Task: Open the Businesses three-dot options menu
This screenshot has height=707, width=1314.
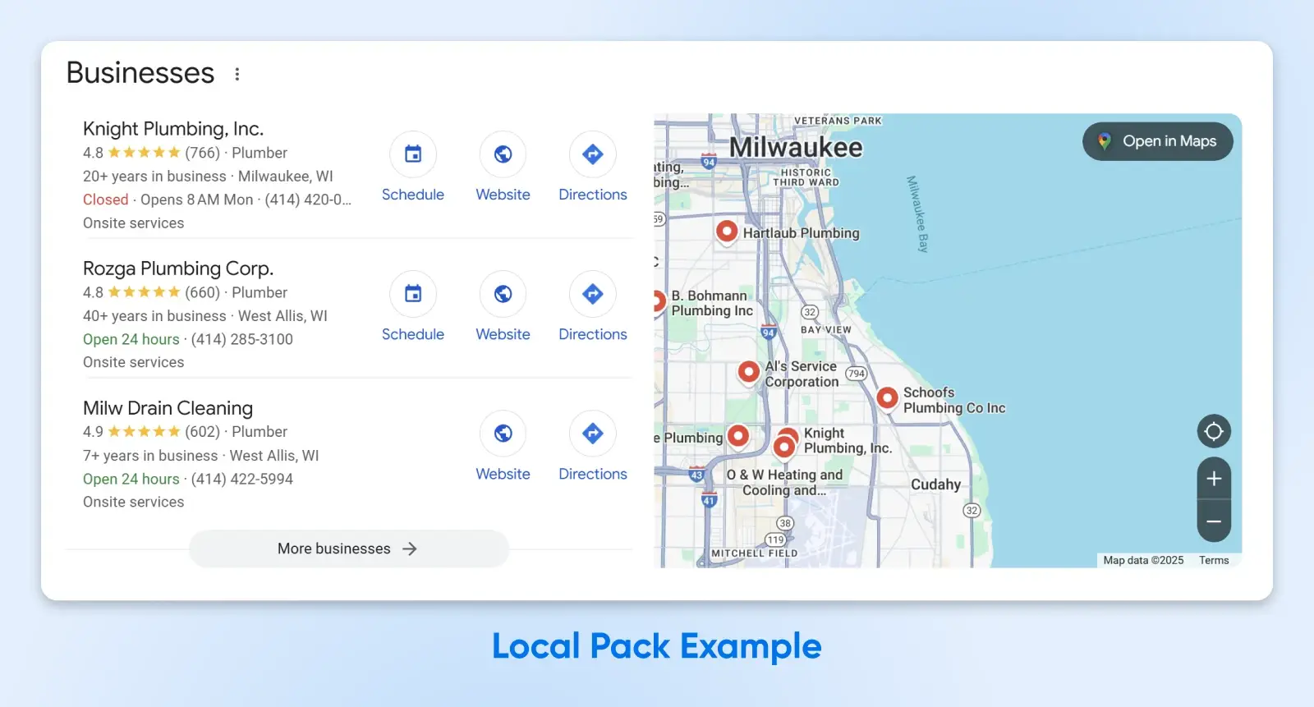Action: tap(237, 74)
